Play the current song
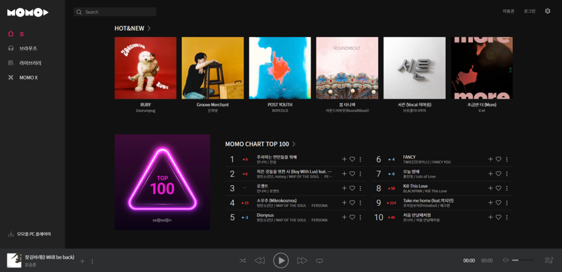Screen dimensions: 562x272 [281, 261]
